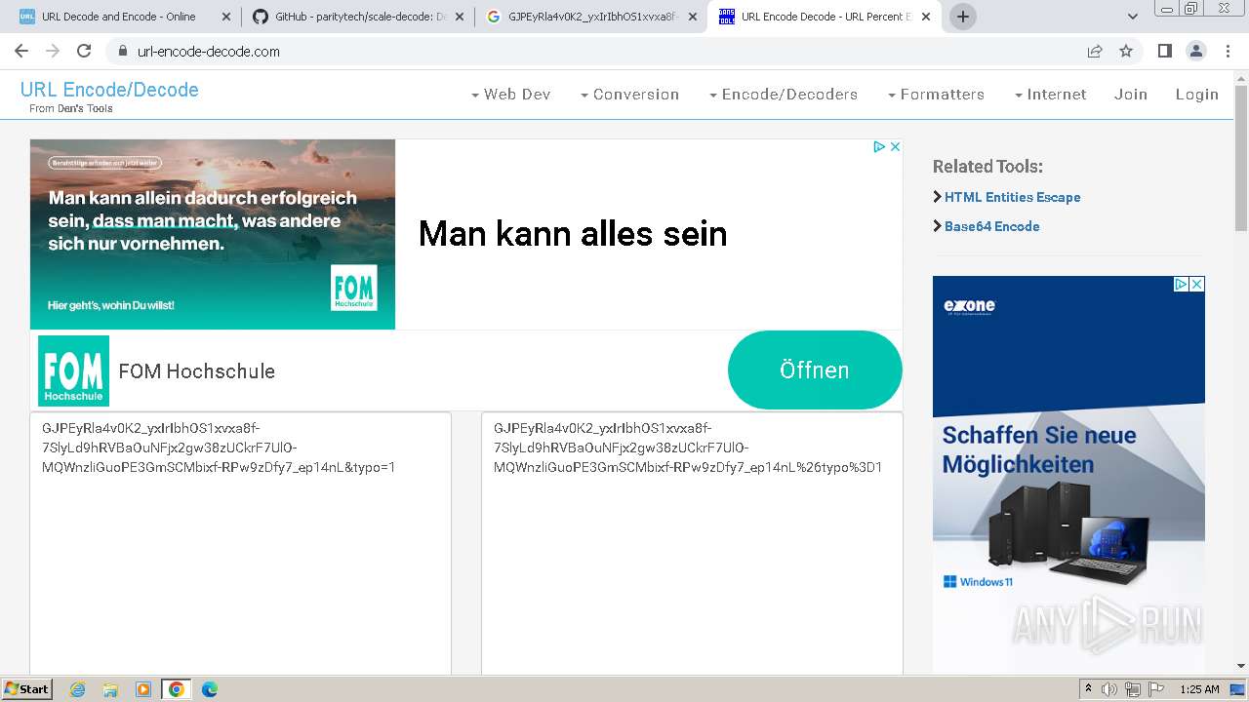Open the Login link
The image size is (1249, 702).
(x=1197, y=95)
